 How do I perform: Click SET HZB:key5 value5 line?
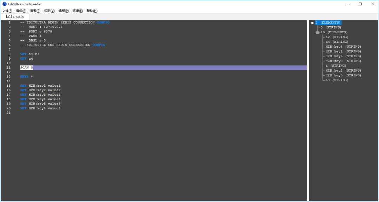click(40, 104)
